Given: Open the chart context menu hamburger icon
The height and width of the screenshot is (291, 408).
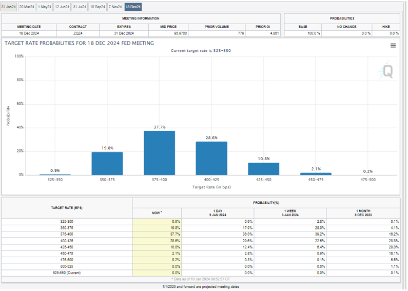Looking at the screenshot, I should [393, 45].
